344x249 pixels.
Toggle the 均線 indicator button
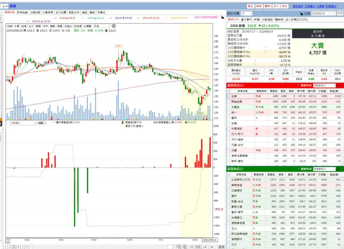(x=9, y=26)
